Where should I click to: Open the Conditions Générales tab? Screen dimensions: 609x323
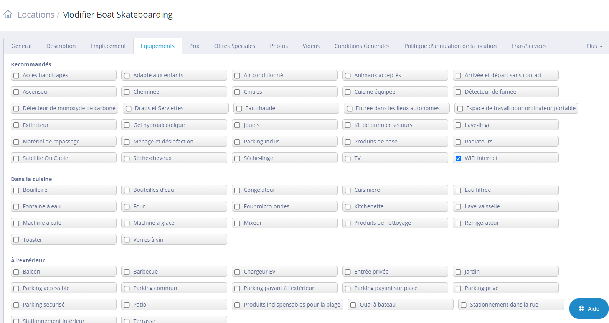362,46
